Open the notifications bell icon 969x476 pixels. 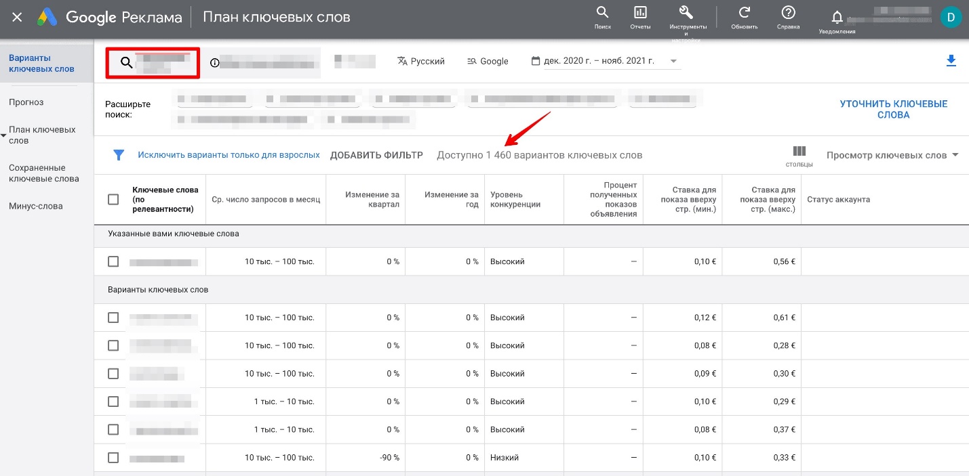pyautogui.click(x=837, y=16)
